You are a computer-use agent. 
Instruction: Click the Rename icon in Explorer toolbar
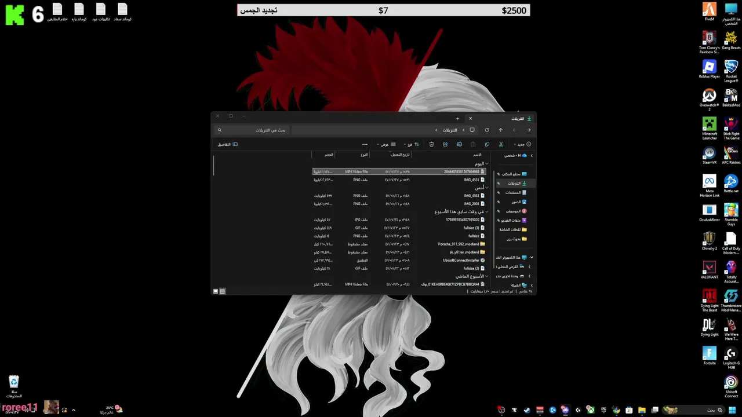[x=459, y=144]
